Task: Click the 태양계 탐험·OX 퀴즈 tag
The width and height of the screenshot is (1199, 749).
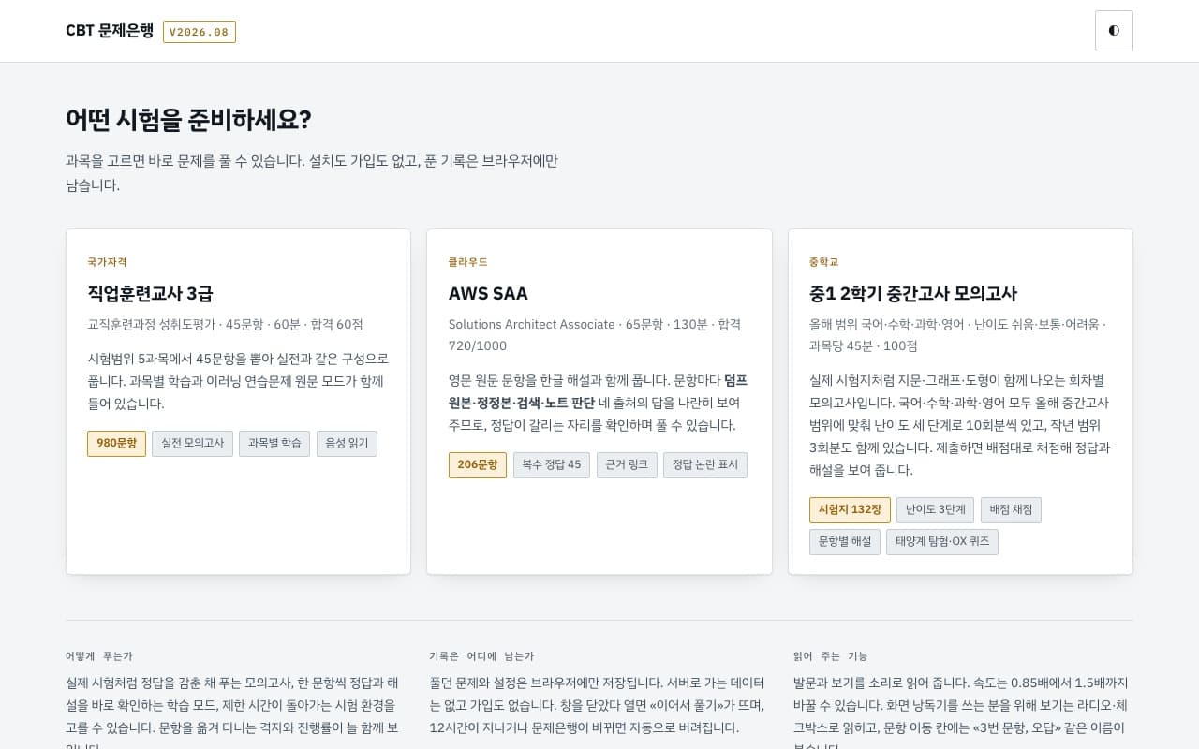Action: pyautogui.click(x=942, y=542)
